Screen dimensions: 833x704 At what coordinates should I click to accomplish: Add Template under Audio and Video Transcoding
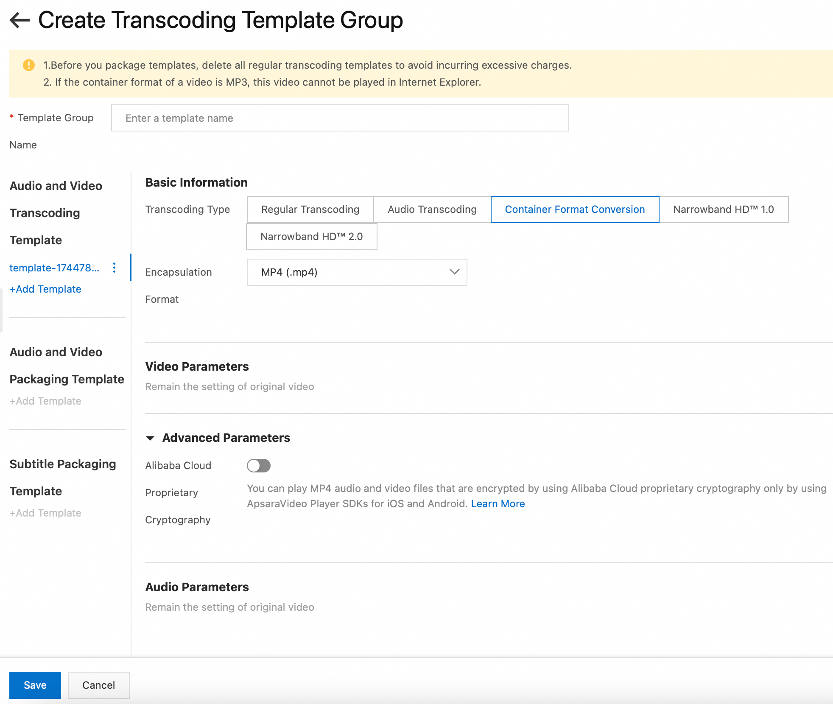click(x=45, y=289)
